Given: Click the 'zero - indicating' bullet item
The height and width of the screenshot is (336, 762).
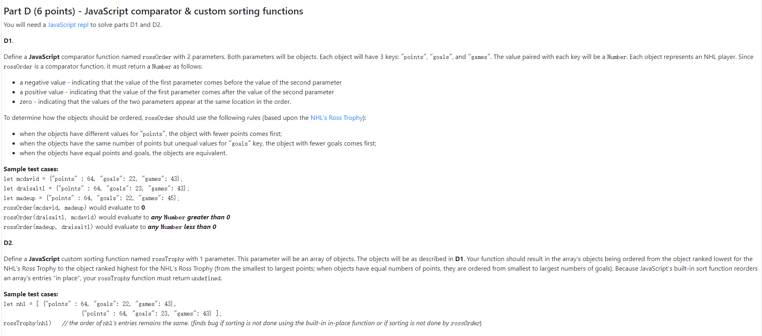Looking at the screenshot, I should tap(155, 102).
